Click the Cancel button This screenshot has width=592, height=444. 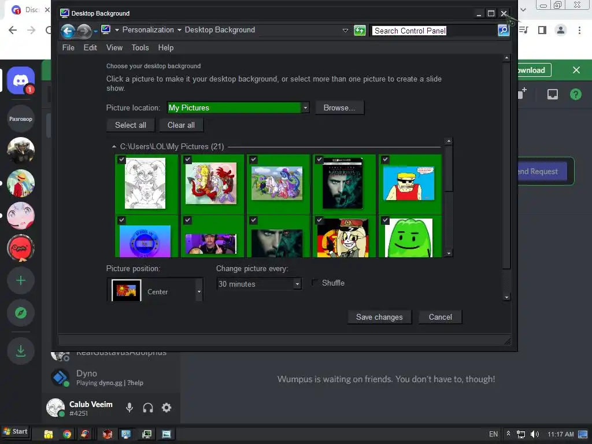pyautogui.click(x=440, y=317)
